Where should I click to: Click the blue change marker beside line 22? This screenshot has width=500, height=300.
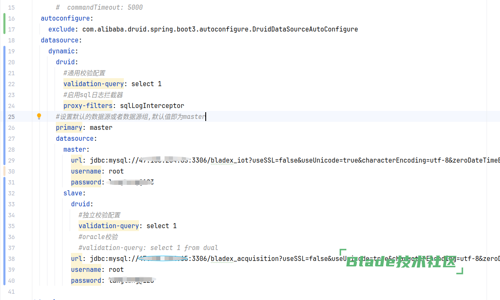[x=4, y=84]
